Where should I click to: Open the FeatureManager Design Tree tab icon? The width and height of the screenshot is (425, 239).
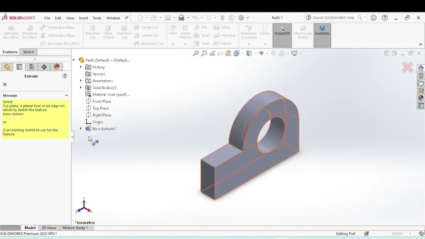click(7, 67)
